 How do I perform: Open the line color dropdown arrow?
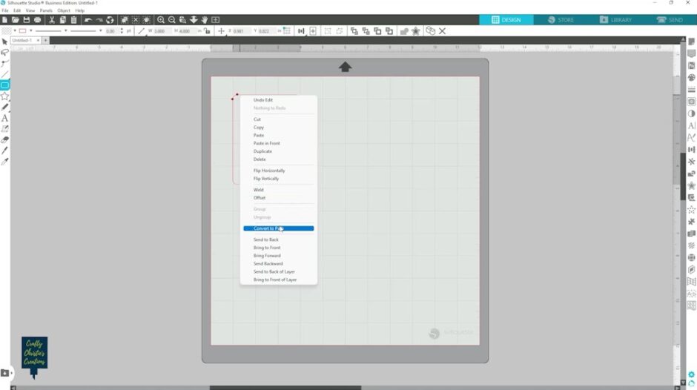point(30,31)
